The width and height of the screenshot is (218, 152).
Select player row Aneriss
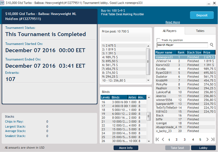pos(185,96)
